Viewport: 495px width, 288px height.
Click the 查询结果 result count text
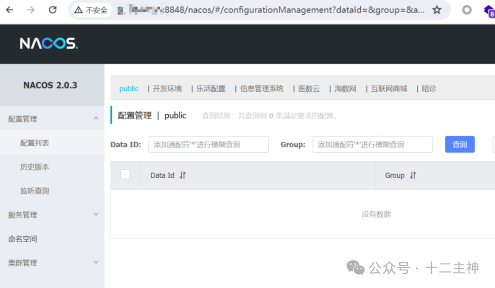pos(270,116)
